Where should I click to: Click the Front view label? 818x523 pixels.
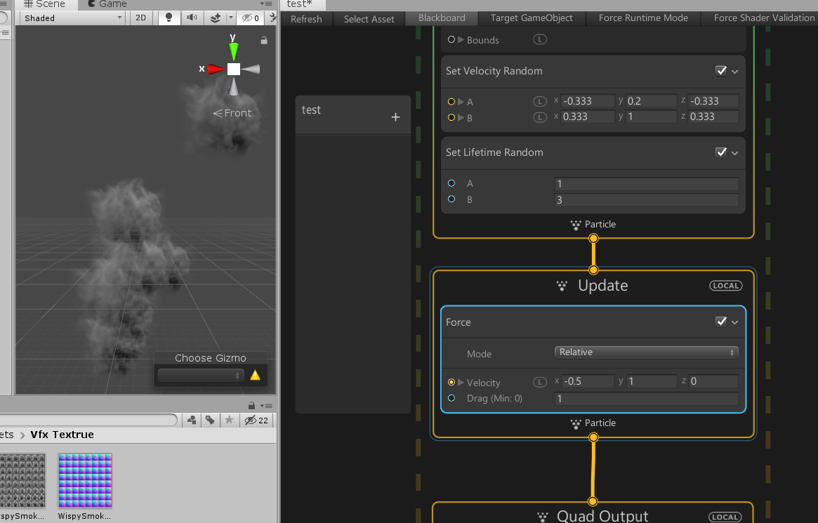click(232, 113)
